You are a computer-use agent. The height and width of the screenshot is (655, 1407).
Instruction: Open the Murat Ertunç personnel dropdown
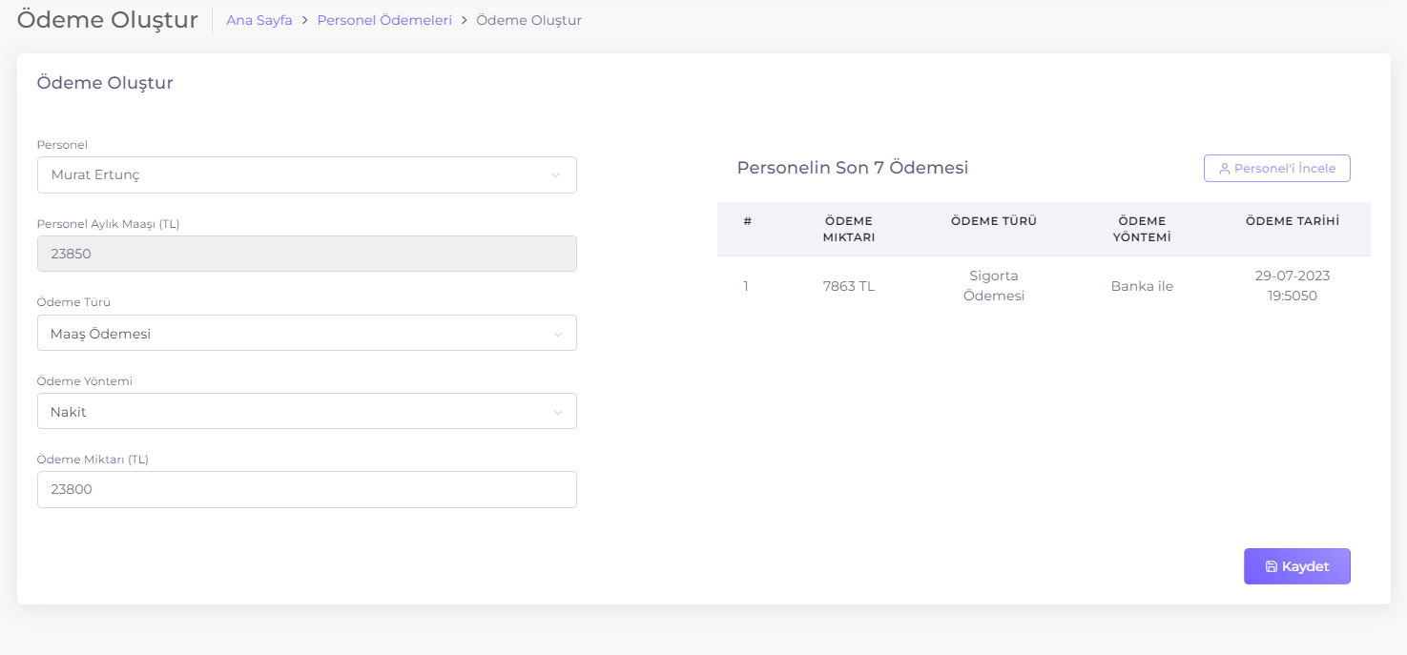tap(306, 175)
